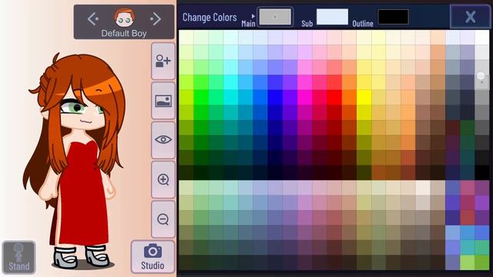The image size is (493, 277).
Task: Pick the bright cyan swatch
Action: (x=231, y=82)
